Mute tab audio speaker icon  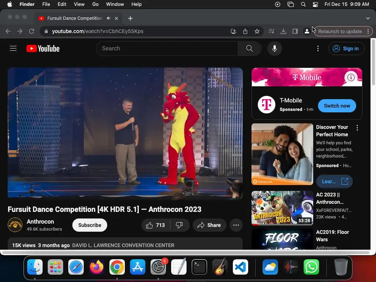(109, 18)
